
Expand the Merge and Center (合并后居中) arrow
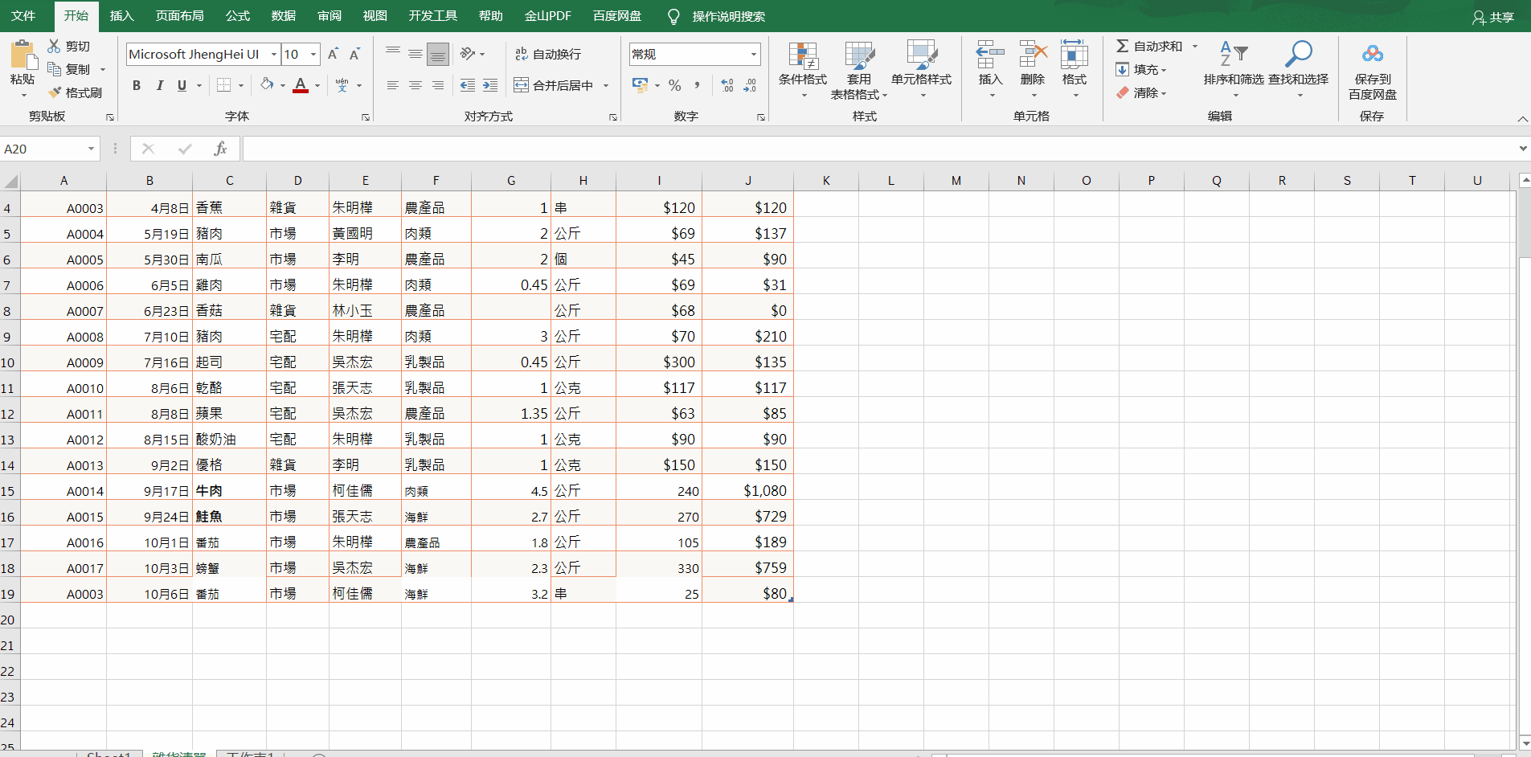point(606,85)
